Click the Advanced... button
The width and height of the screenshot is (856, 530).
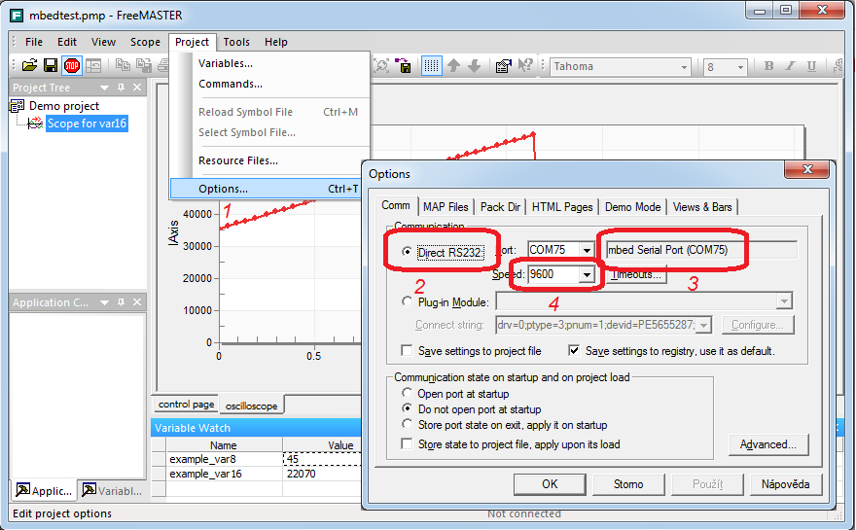click(x=767, y=444)
